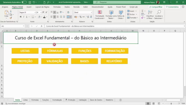
Task: Open the Fórmulas ribbon tab
Action: pos(57,7)
